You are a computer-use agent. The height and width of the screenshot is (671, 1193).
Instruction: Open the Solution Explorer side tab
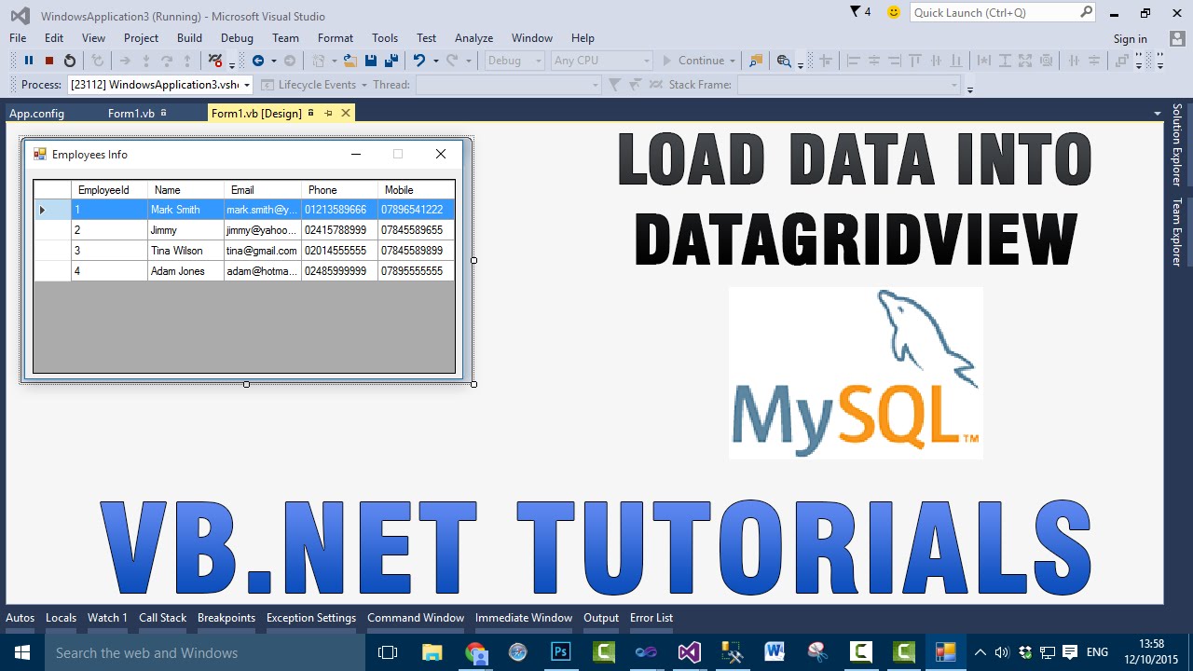click(1177, 144)
